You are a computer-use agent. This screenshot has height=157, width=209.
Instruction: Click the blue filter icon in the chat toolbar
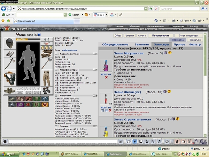tap(135, 142)
